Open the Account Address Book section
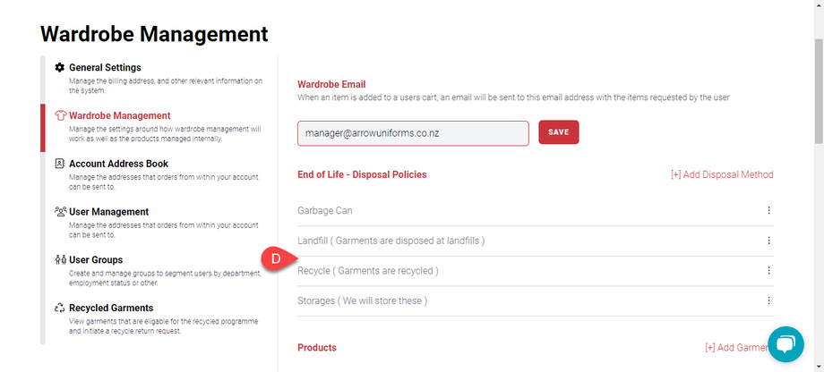This screenshot has height=372, width=824. (x=118, y=164)
